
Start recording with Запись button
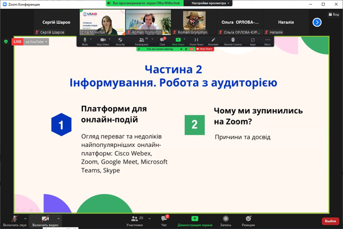(x=225, y=221)
